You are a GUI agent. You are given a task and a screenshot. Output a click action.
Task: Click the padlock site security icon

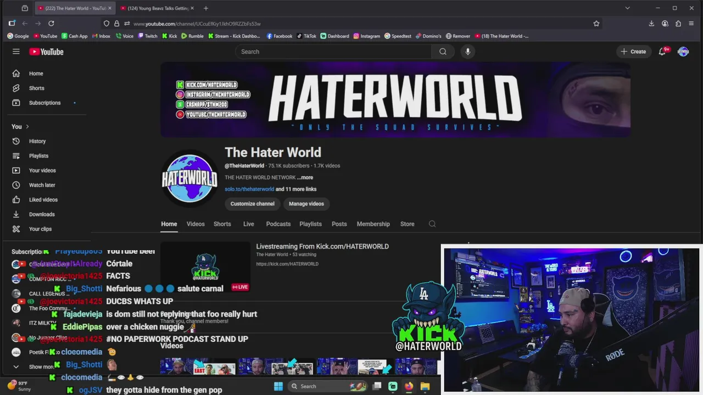point(116,24)
